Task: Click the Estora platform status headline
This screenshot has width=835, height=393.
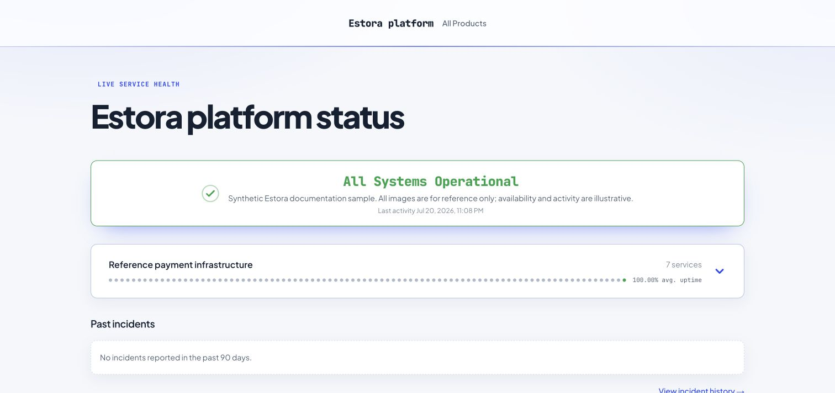Action: click(x=247, y=117)
